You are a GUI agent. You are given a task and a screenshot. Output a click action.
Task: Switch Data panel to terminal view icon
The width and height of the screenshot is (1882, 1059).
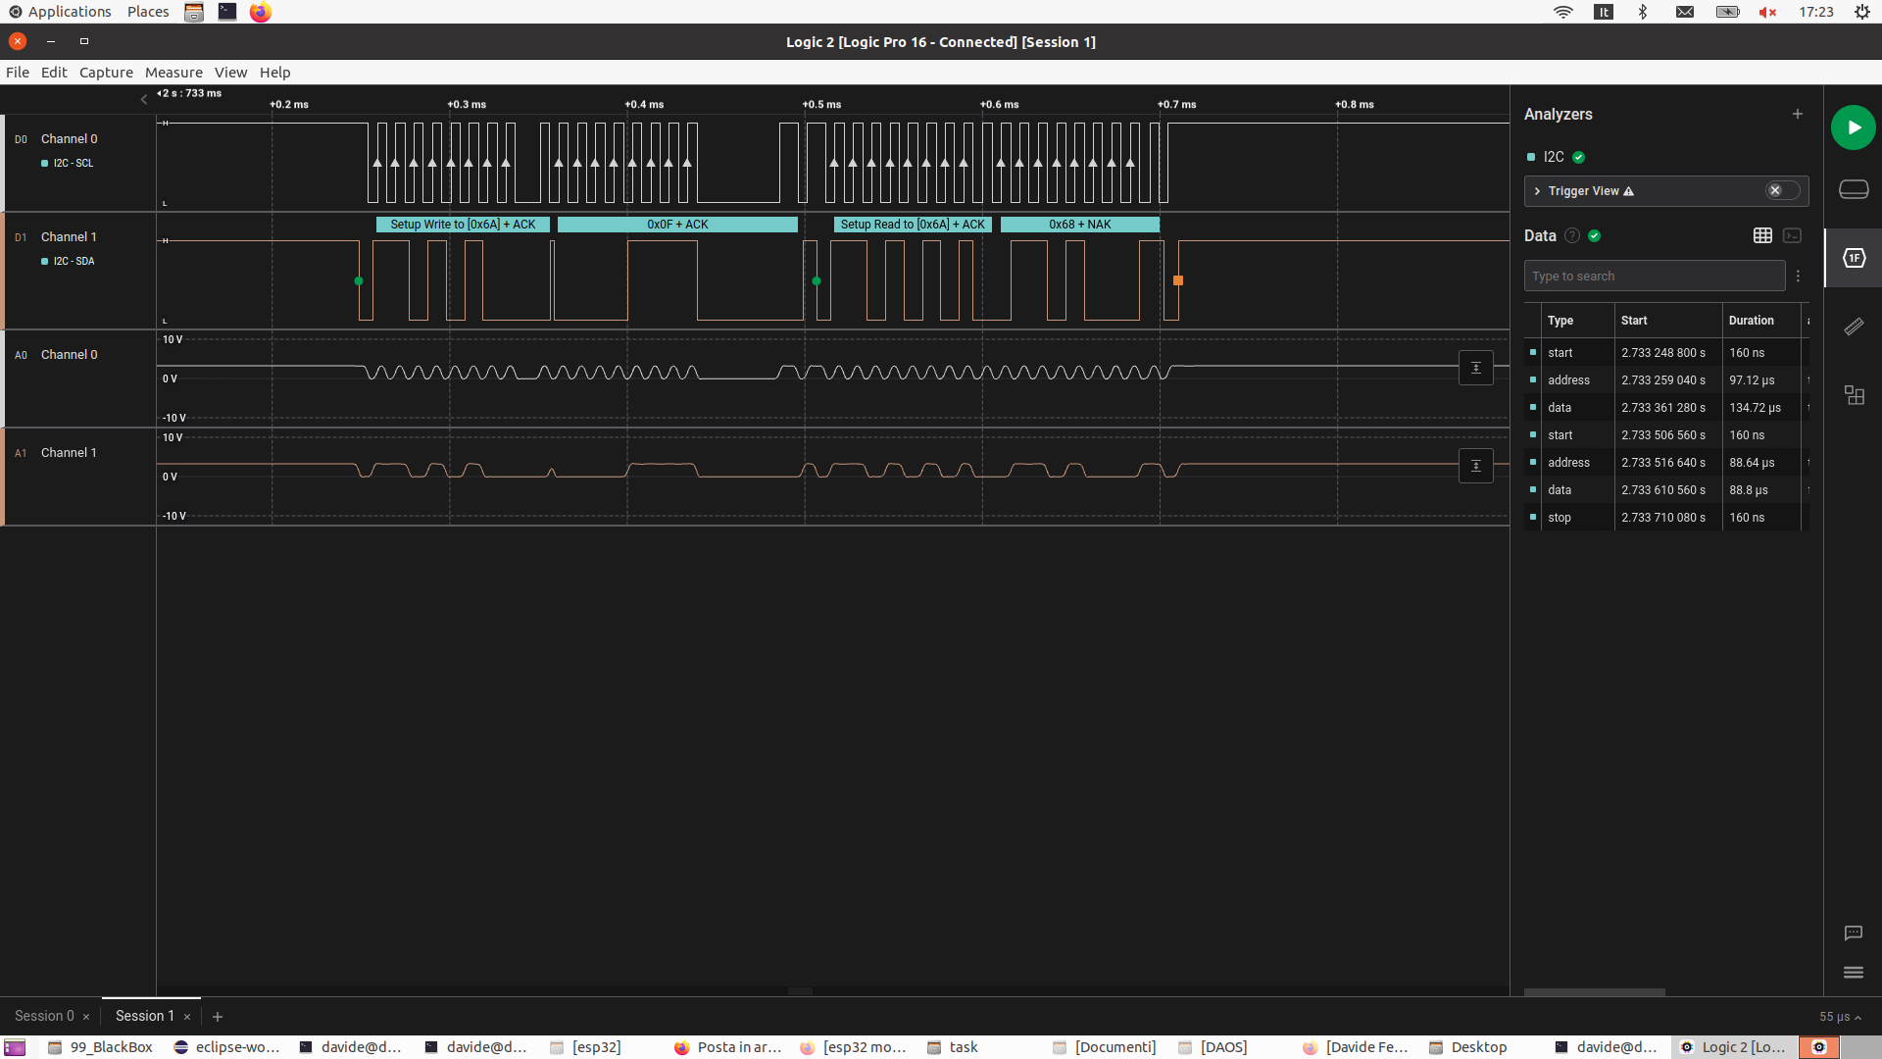[x=1794, y=235]
